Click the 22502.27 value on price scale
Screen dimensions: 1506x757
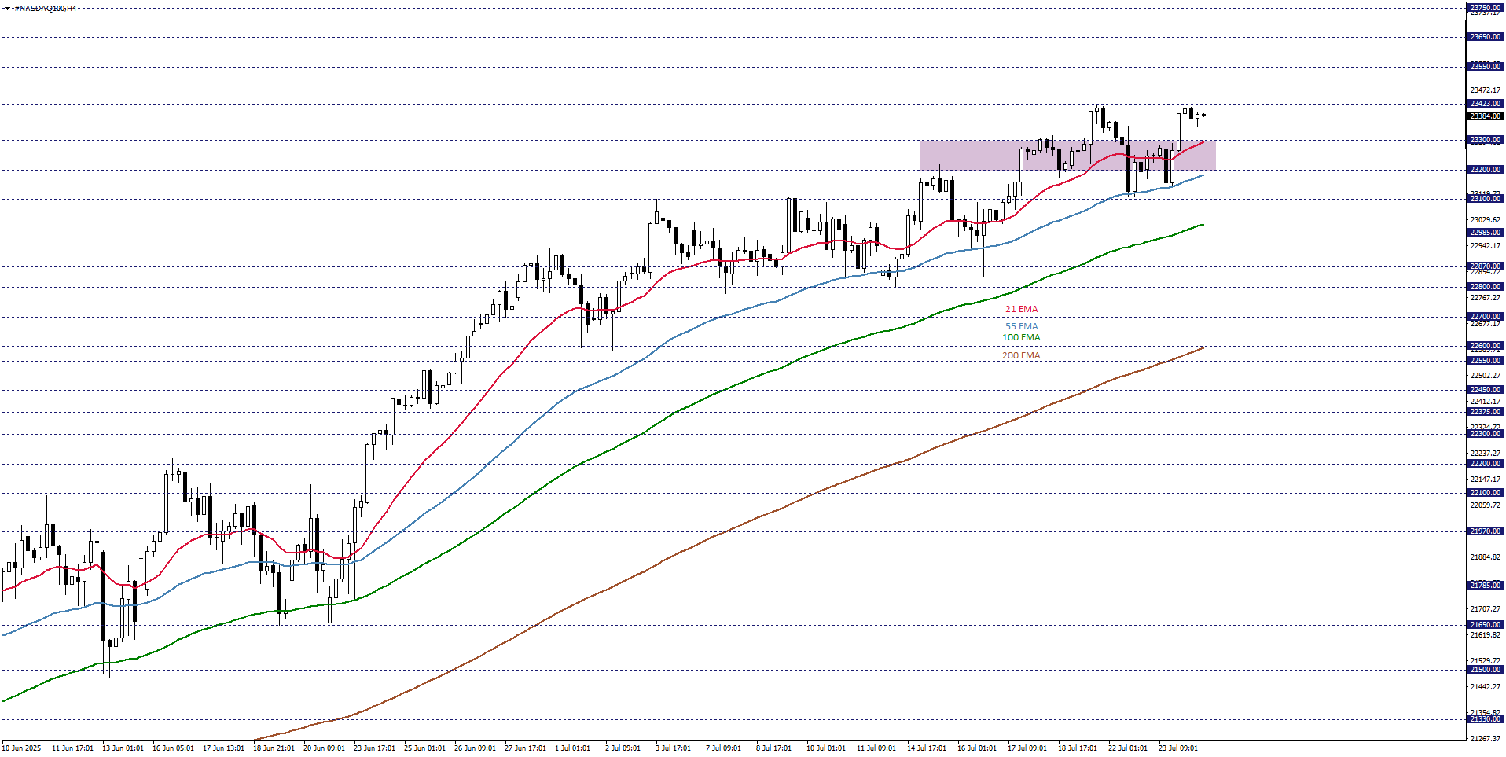coord(1485,376)
